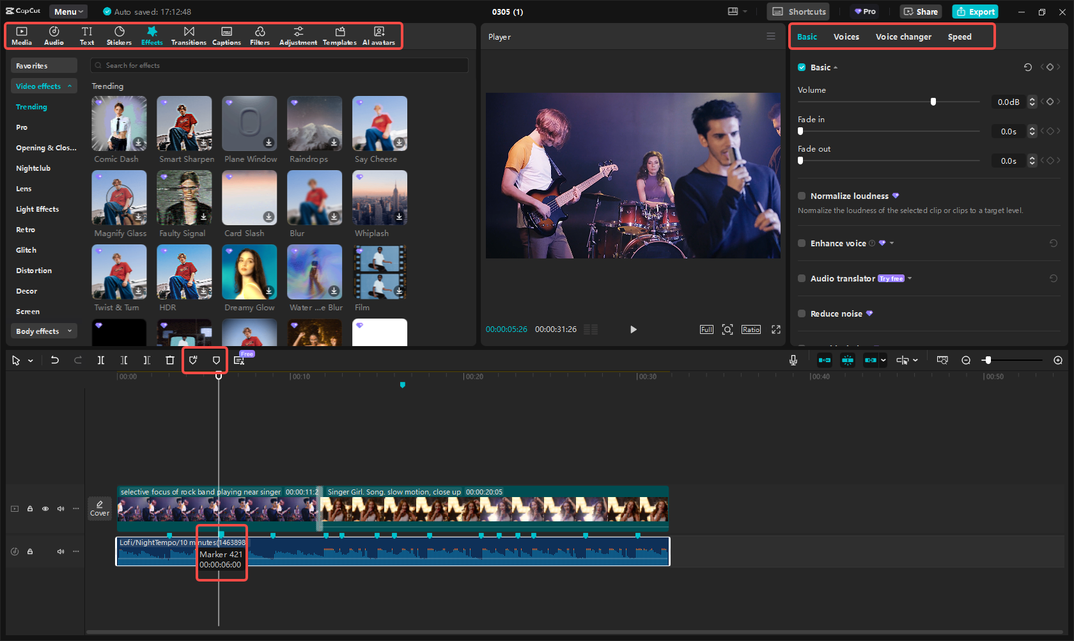
Task: Enable Reduce noise
Action: [x=801, y=313]
